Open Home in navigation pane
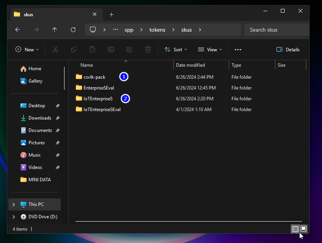Screen dimensions: 322x243 click(35, 69)
